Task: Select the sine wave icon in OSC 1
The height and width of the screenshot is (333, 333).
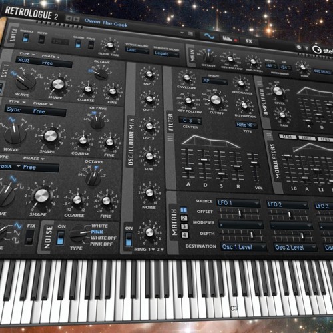Action: (14, 73)
